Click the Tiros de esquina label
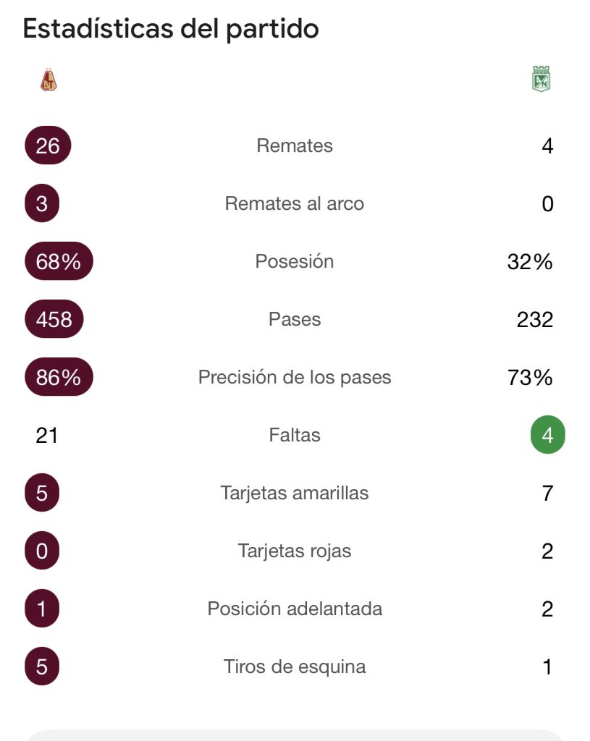The width and height of the screenshot is (590, 741). click(x=295, y=666)
